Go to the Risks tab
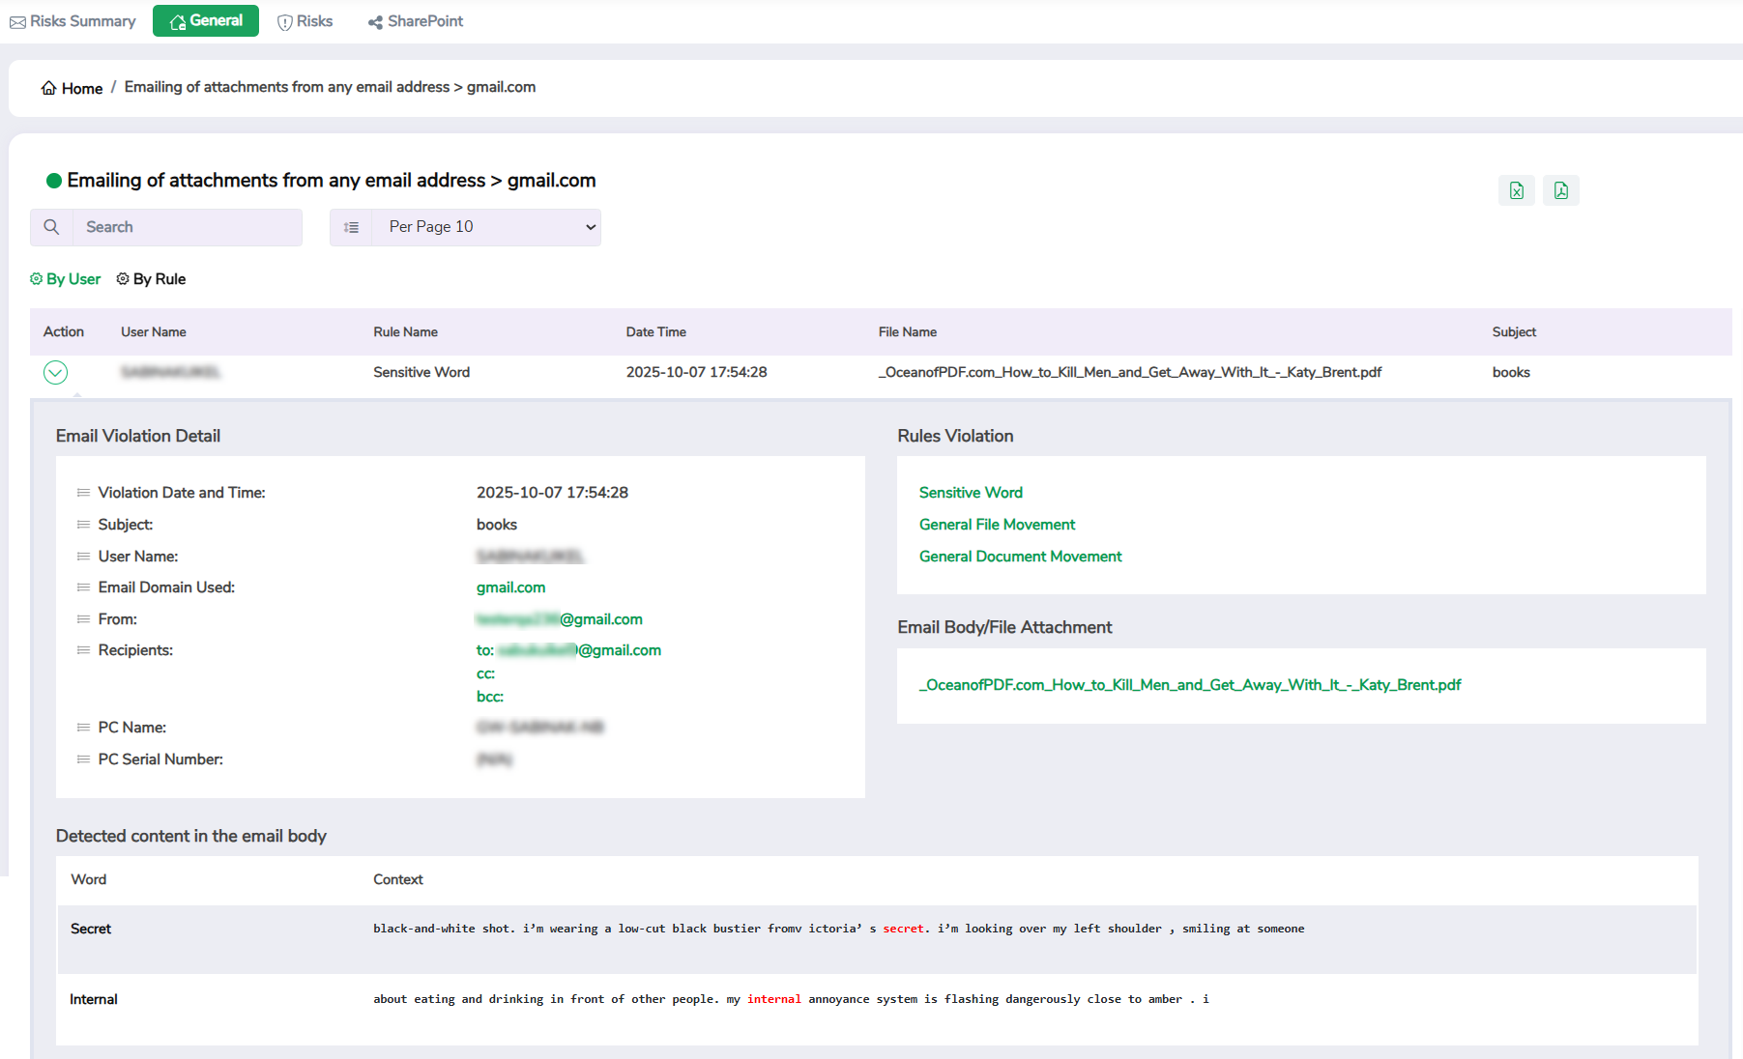This screenshot has height=1059, width=1743. click(x=305, y=21)
